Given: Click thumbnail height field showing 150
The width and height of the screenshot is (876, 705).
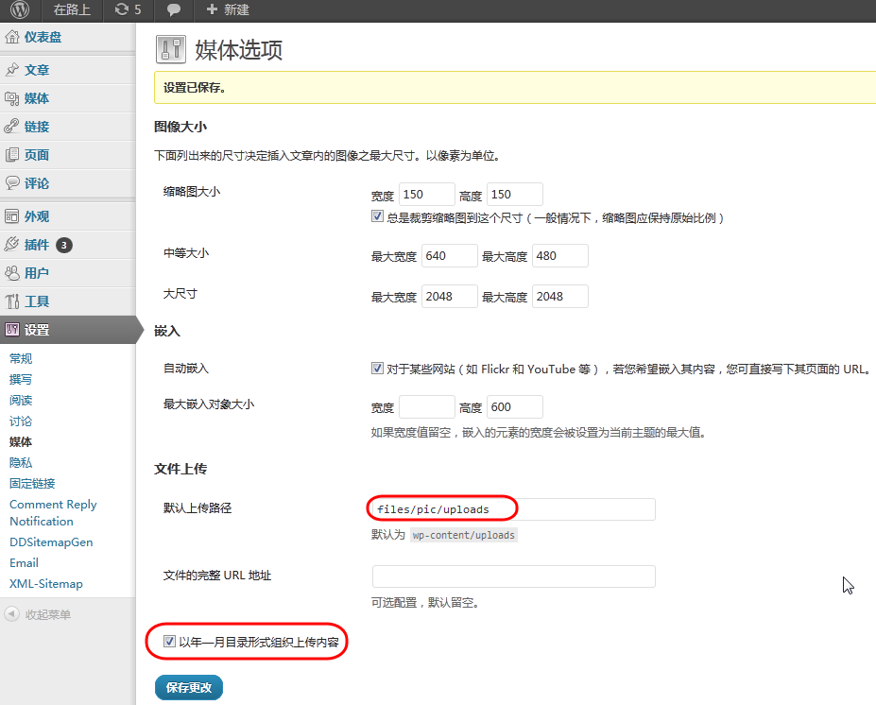Looking at the screenshot, I should click(x=514, y=195).
